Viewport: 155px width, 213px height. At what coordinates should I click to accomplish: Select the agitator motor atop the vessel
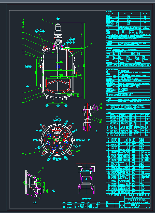[58, 28]
